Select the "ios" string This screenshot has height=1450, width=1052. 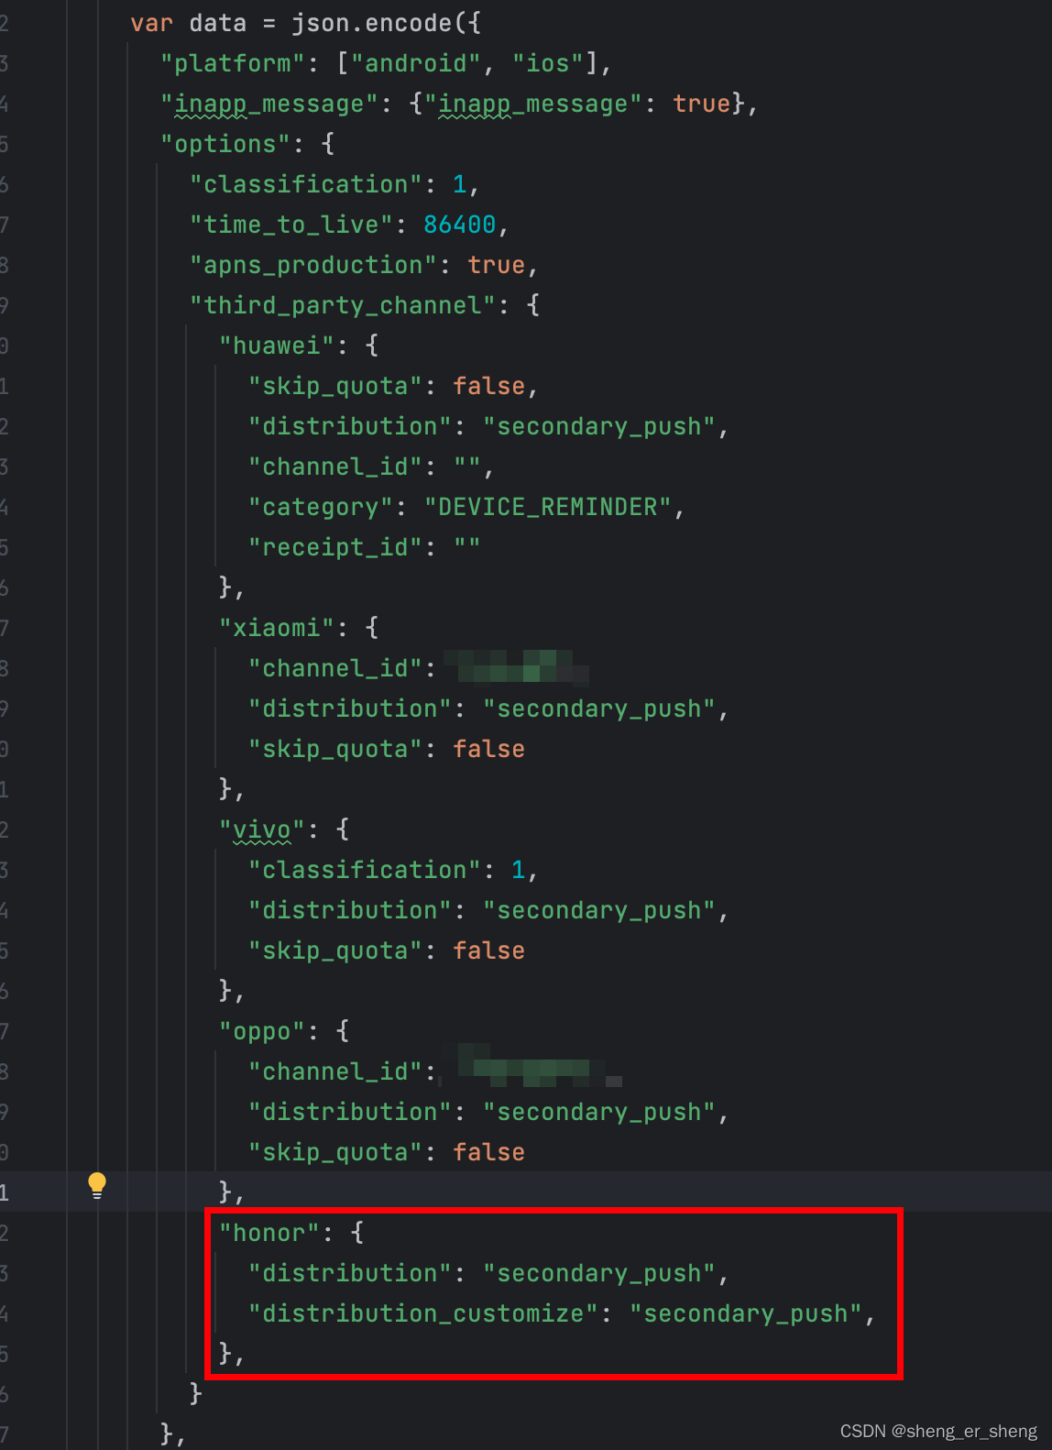pos(548,63)
